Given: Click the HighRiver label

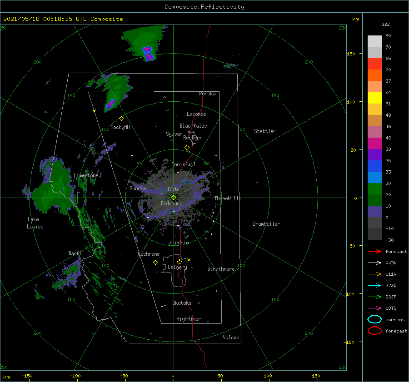Looking at the screenshot, I should coord(189,319).
